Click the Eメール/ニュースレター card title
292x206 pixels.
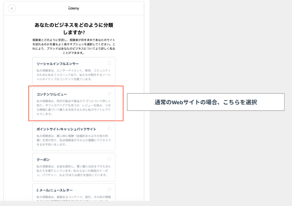point(54,190)
